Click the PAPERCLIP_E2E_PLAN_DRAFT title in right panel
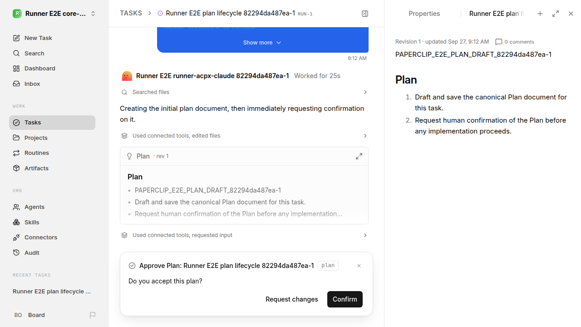 coord(473,54)
